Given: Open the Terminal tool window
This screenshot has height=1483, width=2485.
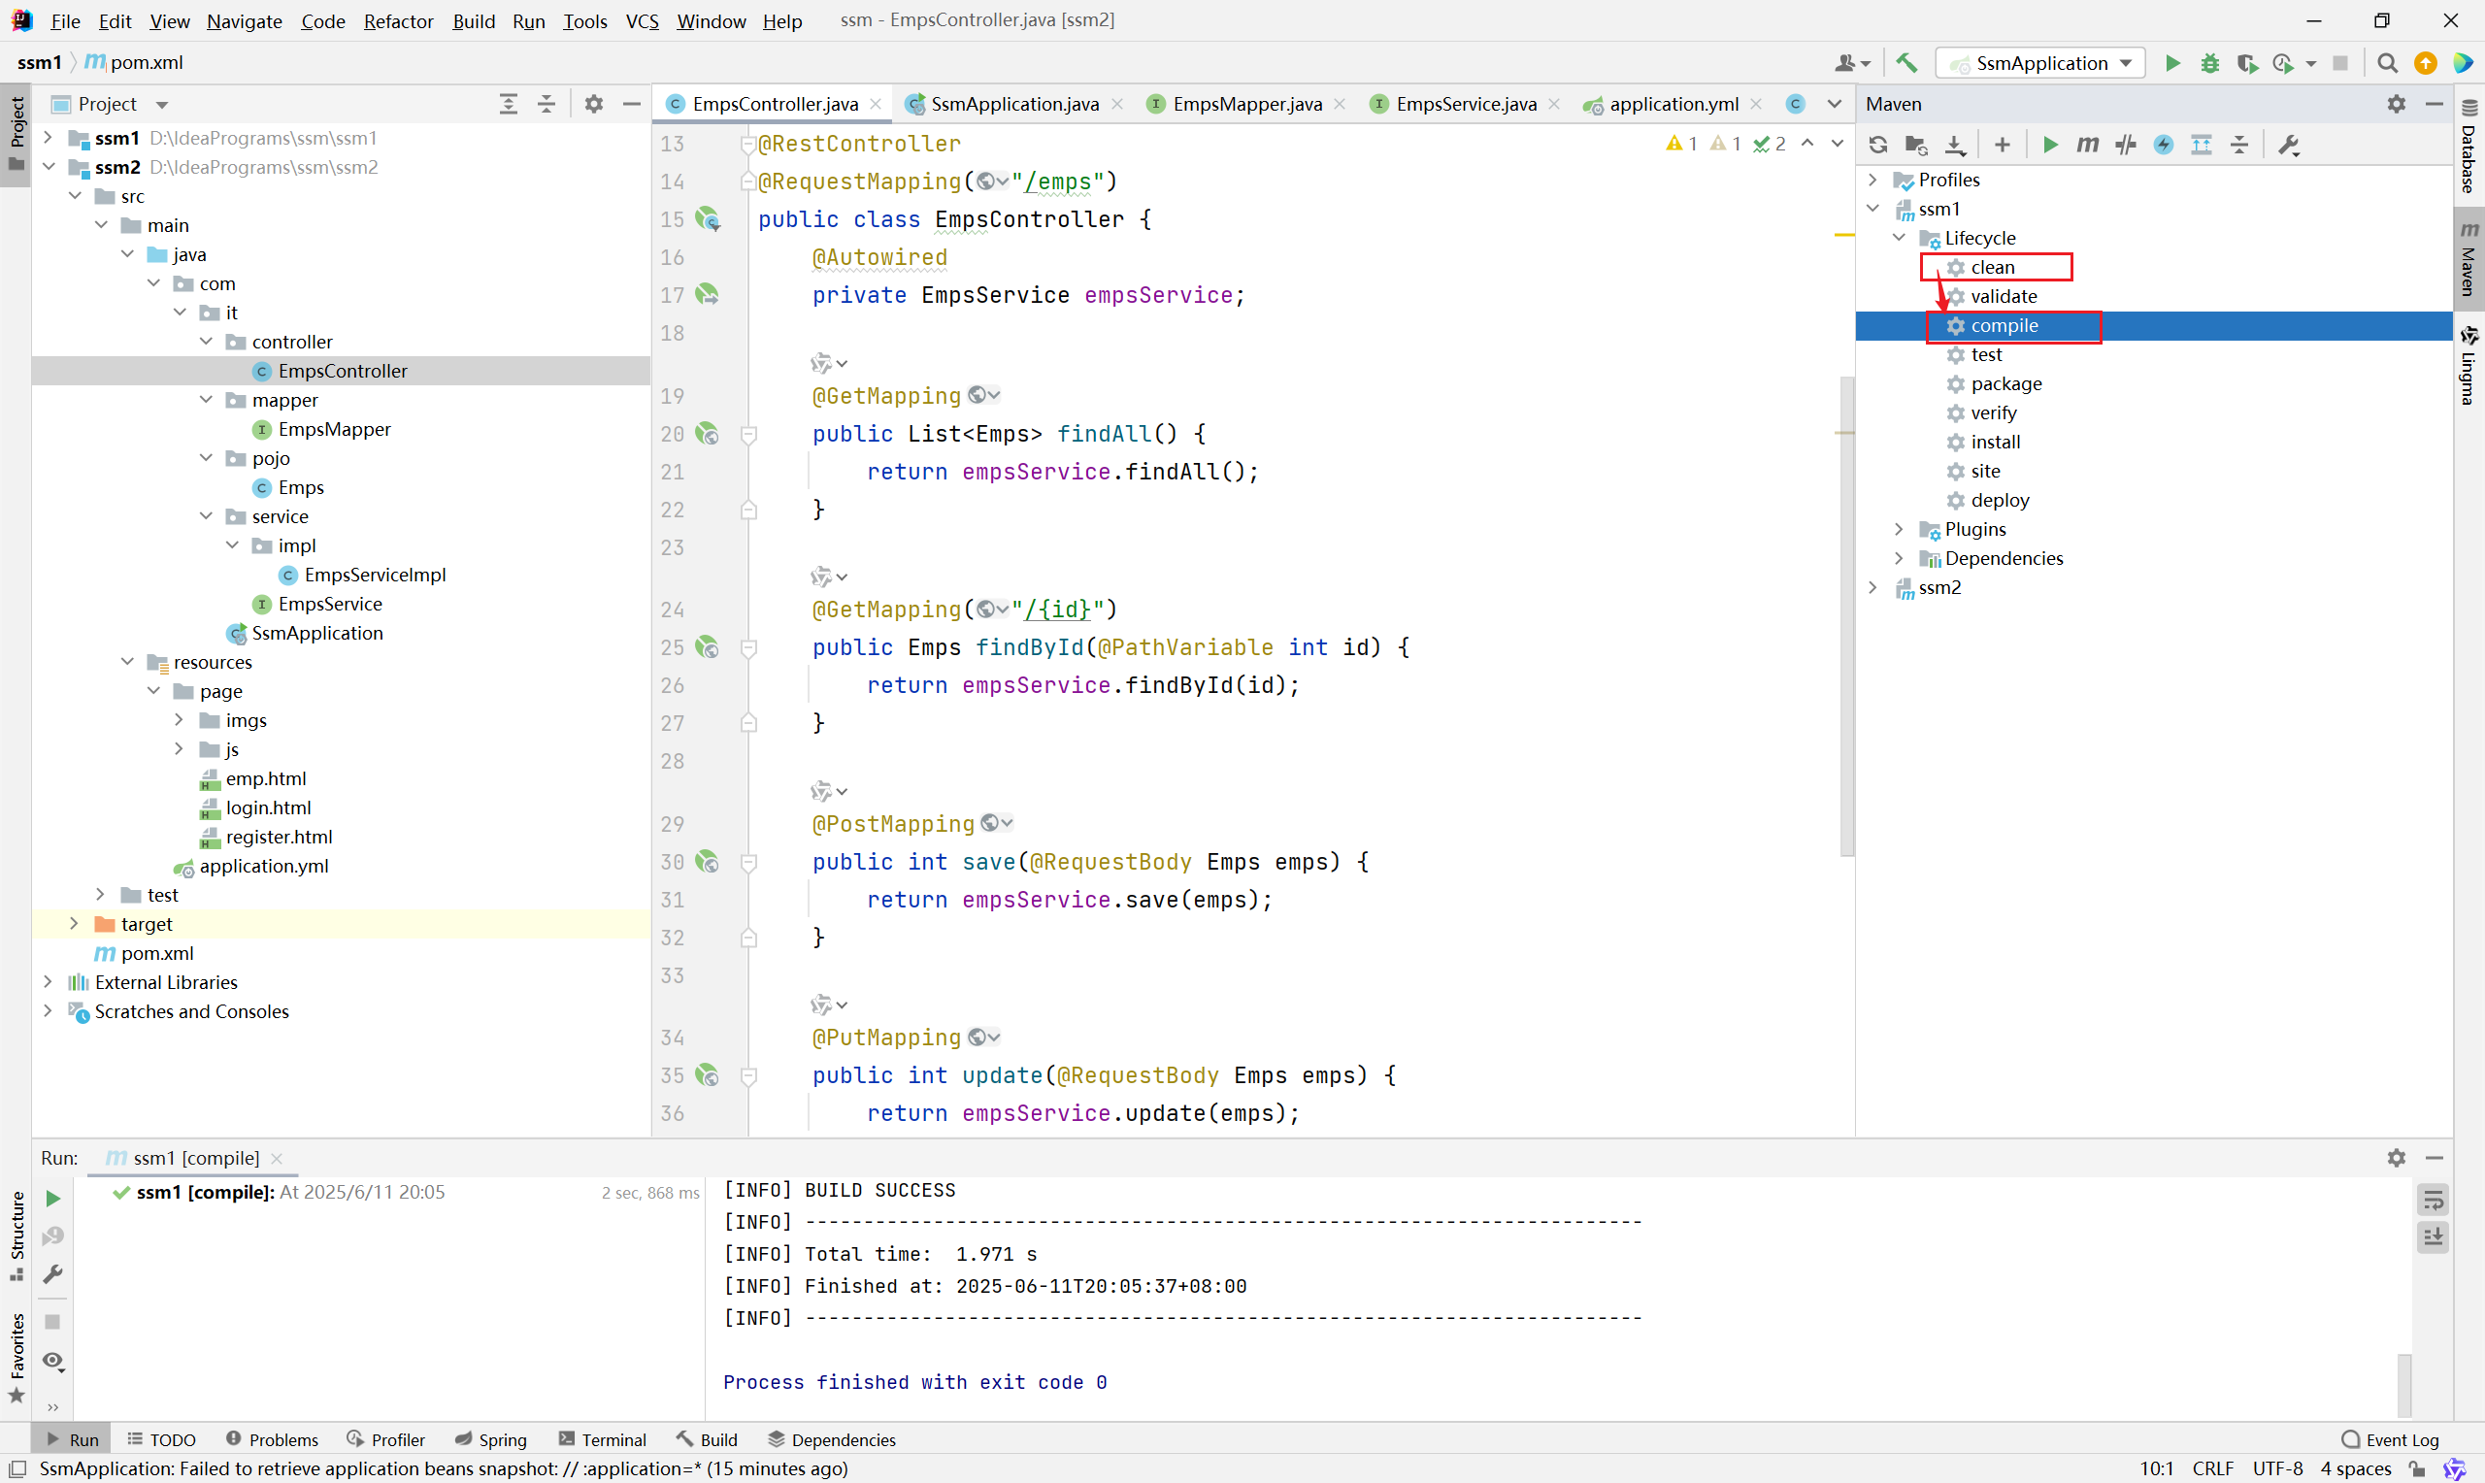Looking at the screenshot, I should (x=604, y=1439).
